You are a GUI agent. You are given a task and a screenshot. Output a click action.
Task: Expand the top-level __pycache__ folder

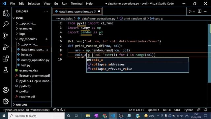(17, 23)
